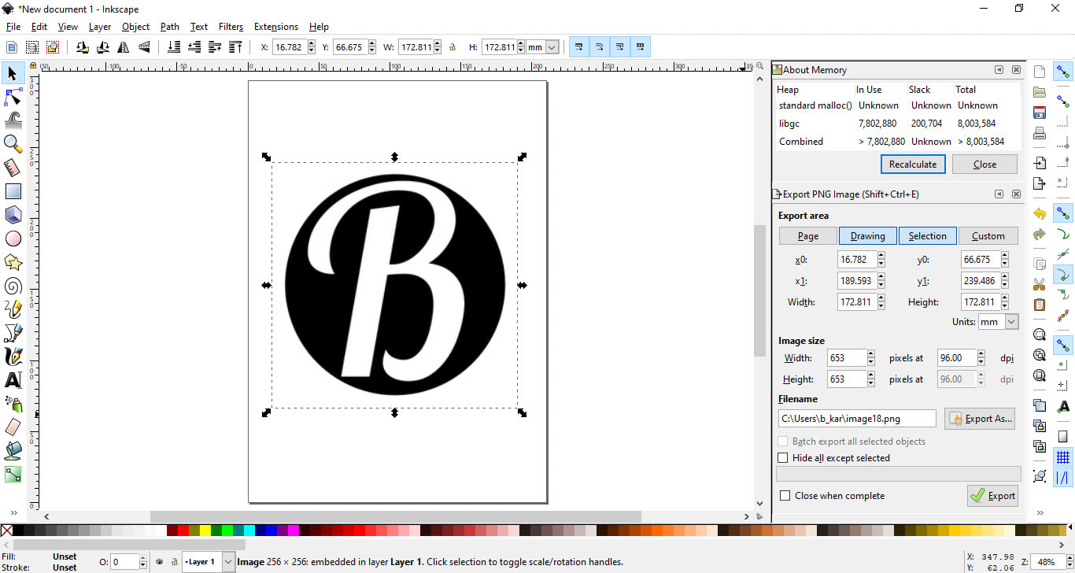
Task: Collapse the About Memory panel
Action: 999,70
